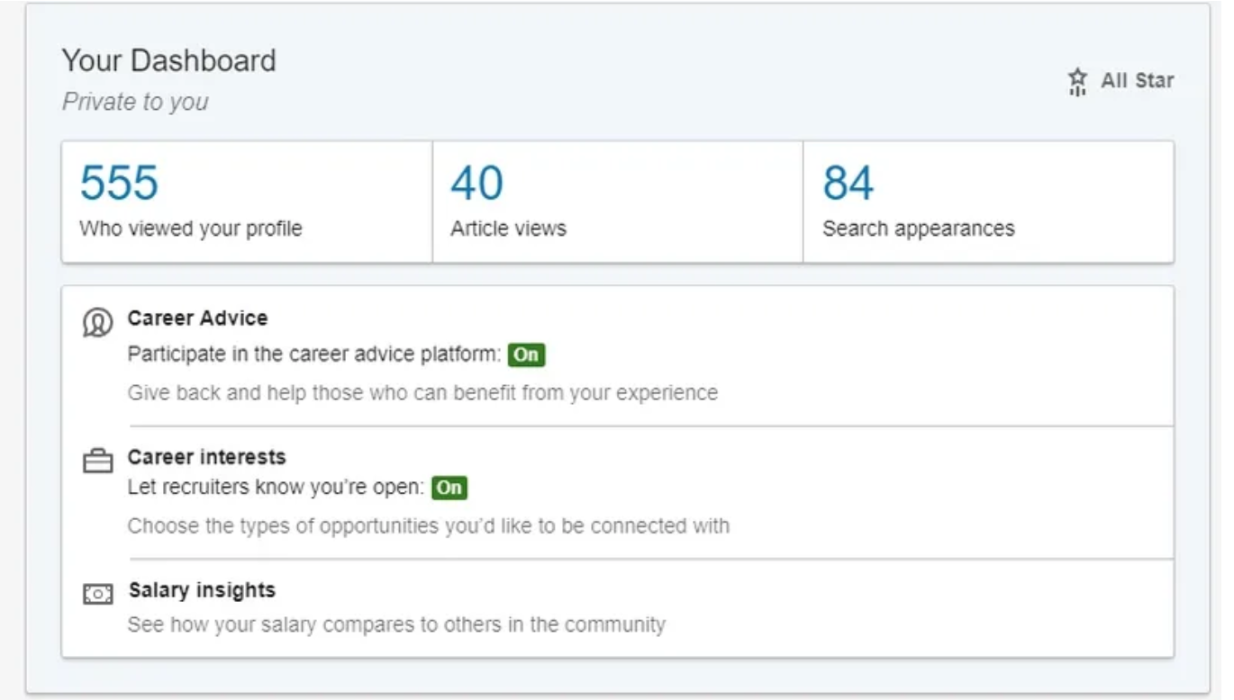Screen dimensions: 1234x700
Task: Click the 40 article views number
Action: (476, 184)
